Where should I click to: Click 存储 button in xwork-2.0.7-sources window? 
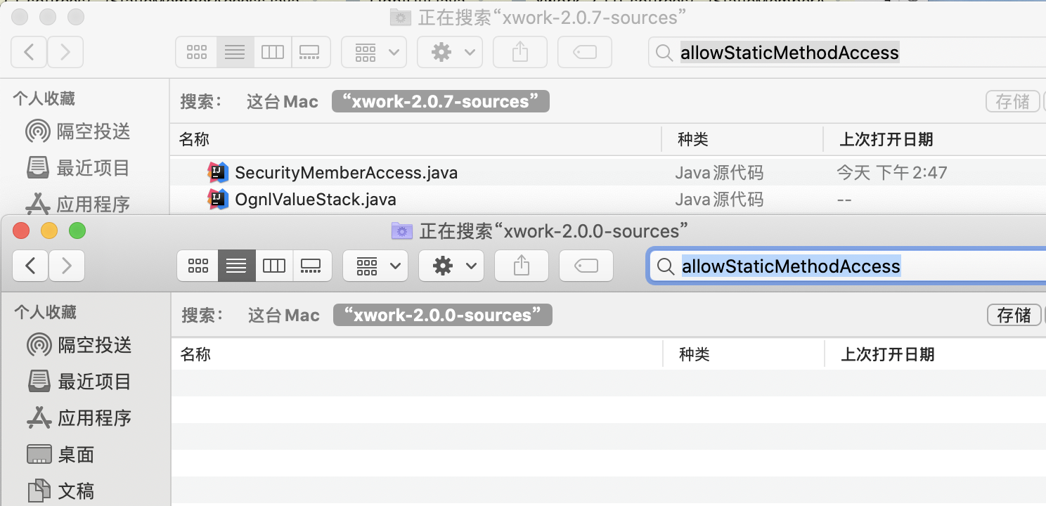(x=1012, y=101)
